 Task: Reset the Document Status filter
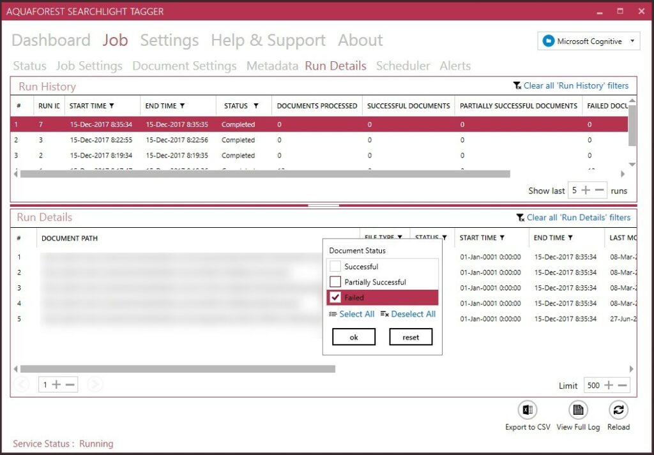(411, 336)
